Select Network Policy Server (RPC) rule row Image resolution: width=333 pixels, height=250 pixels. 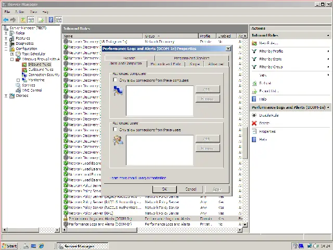point(153,213)
